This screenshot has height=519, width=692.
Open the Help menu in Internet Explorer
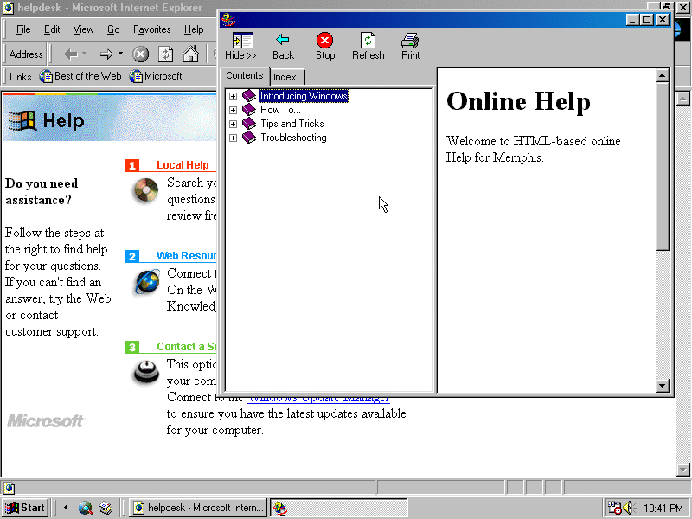pos(194,29)
